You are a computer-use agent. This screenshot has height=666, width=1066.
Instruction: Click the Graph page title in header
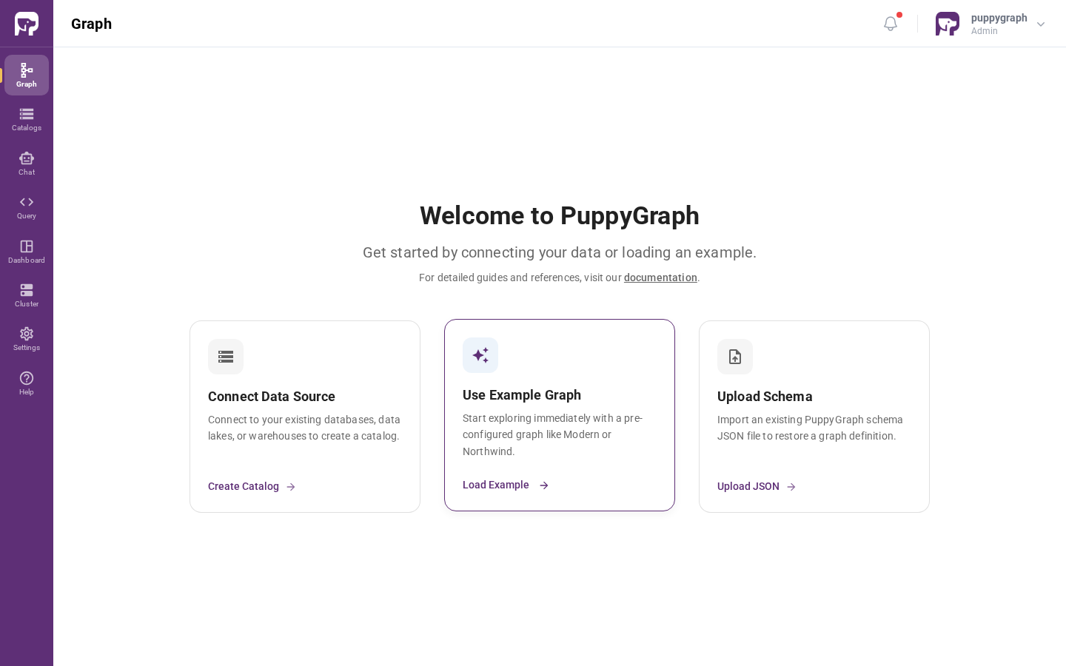[x=92, y=24]
